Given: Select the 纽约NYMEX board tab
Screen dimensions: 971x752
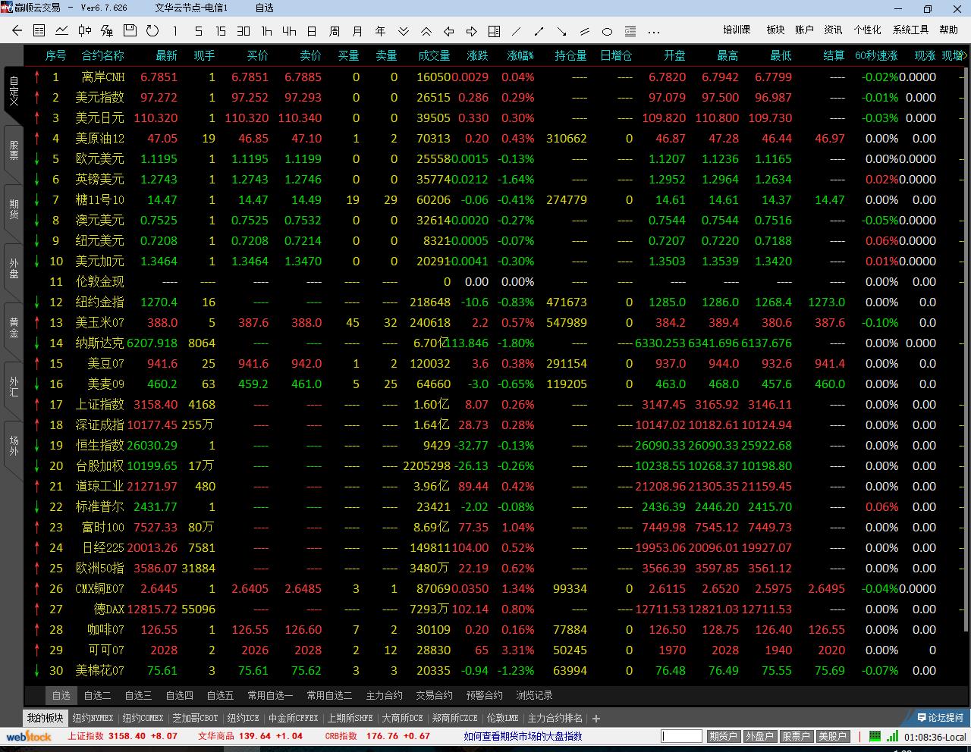Looking at the screenshot, I should coord(93,718).
